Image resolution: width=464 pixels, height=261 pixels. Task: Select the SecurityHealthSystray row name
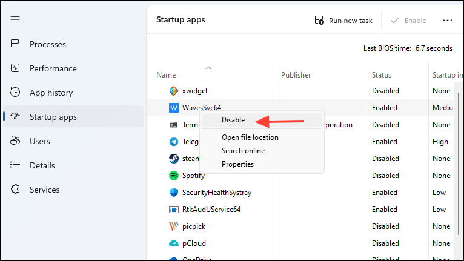217,193
